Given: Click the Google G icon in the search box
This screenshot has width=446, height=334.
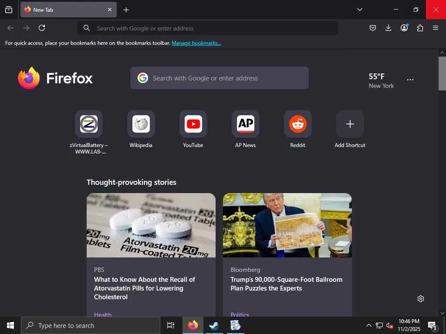Looking at the screenshot, I should (x=143, y=78).
